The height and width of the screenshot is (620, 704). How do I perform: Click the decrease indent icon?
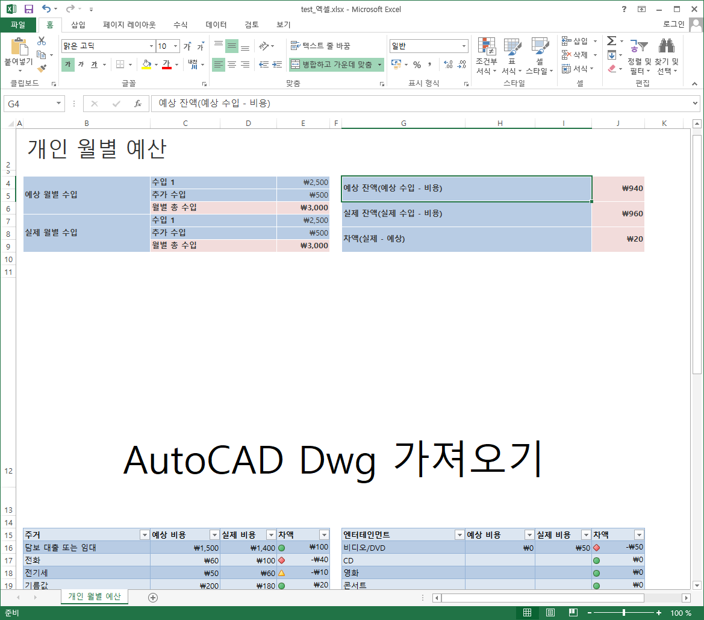(264, 64)
